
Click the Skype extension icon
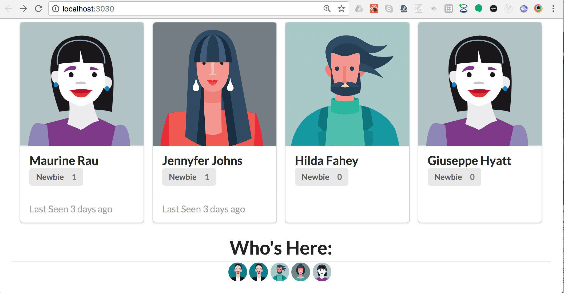(x=389, y=9)
